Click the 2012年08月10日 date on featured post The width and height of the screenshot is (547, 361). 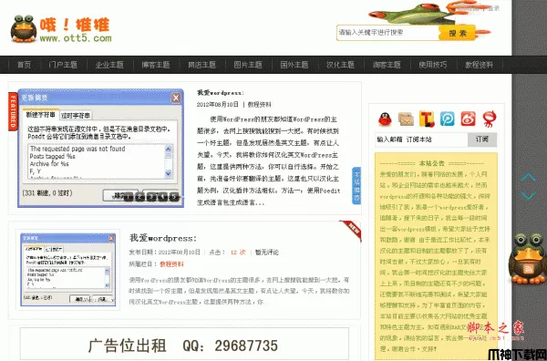218,105
